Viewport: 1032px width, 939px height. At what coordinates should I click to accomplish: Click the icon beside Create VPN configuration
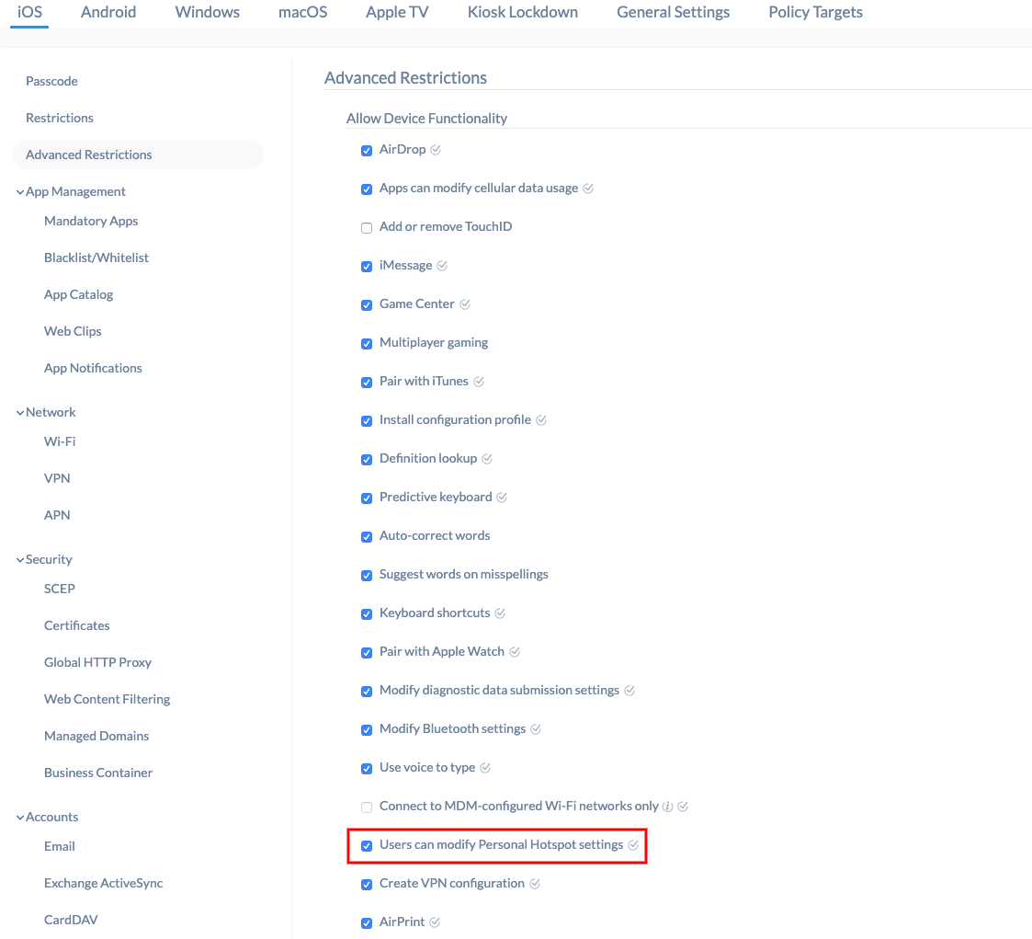coord(535,884)
